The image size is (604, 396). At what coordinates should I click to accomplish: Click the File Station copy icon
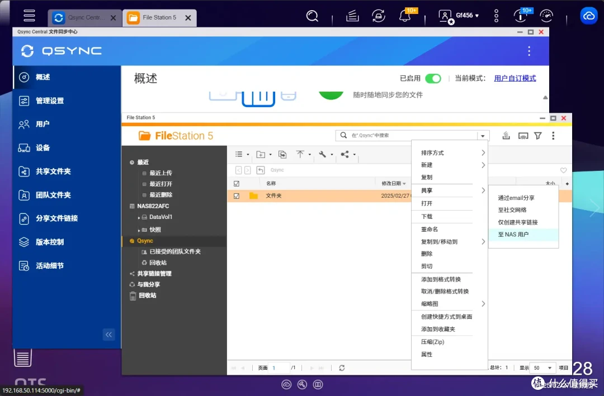(x=282, y=154)
